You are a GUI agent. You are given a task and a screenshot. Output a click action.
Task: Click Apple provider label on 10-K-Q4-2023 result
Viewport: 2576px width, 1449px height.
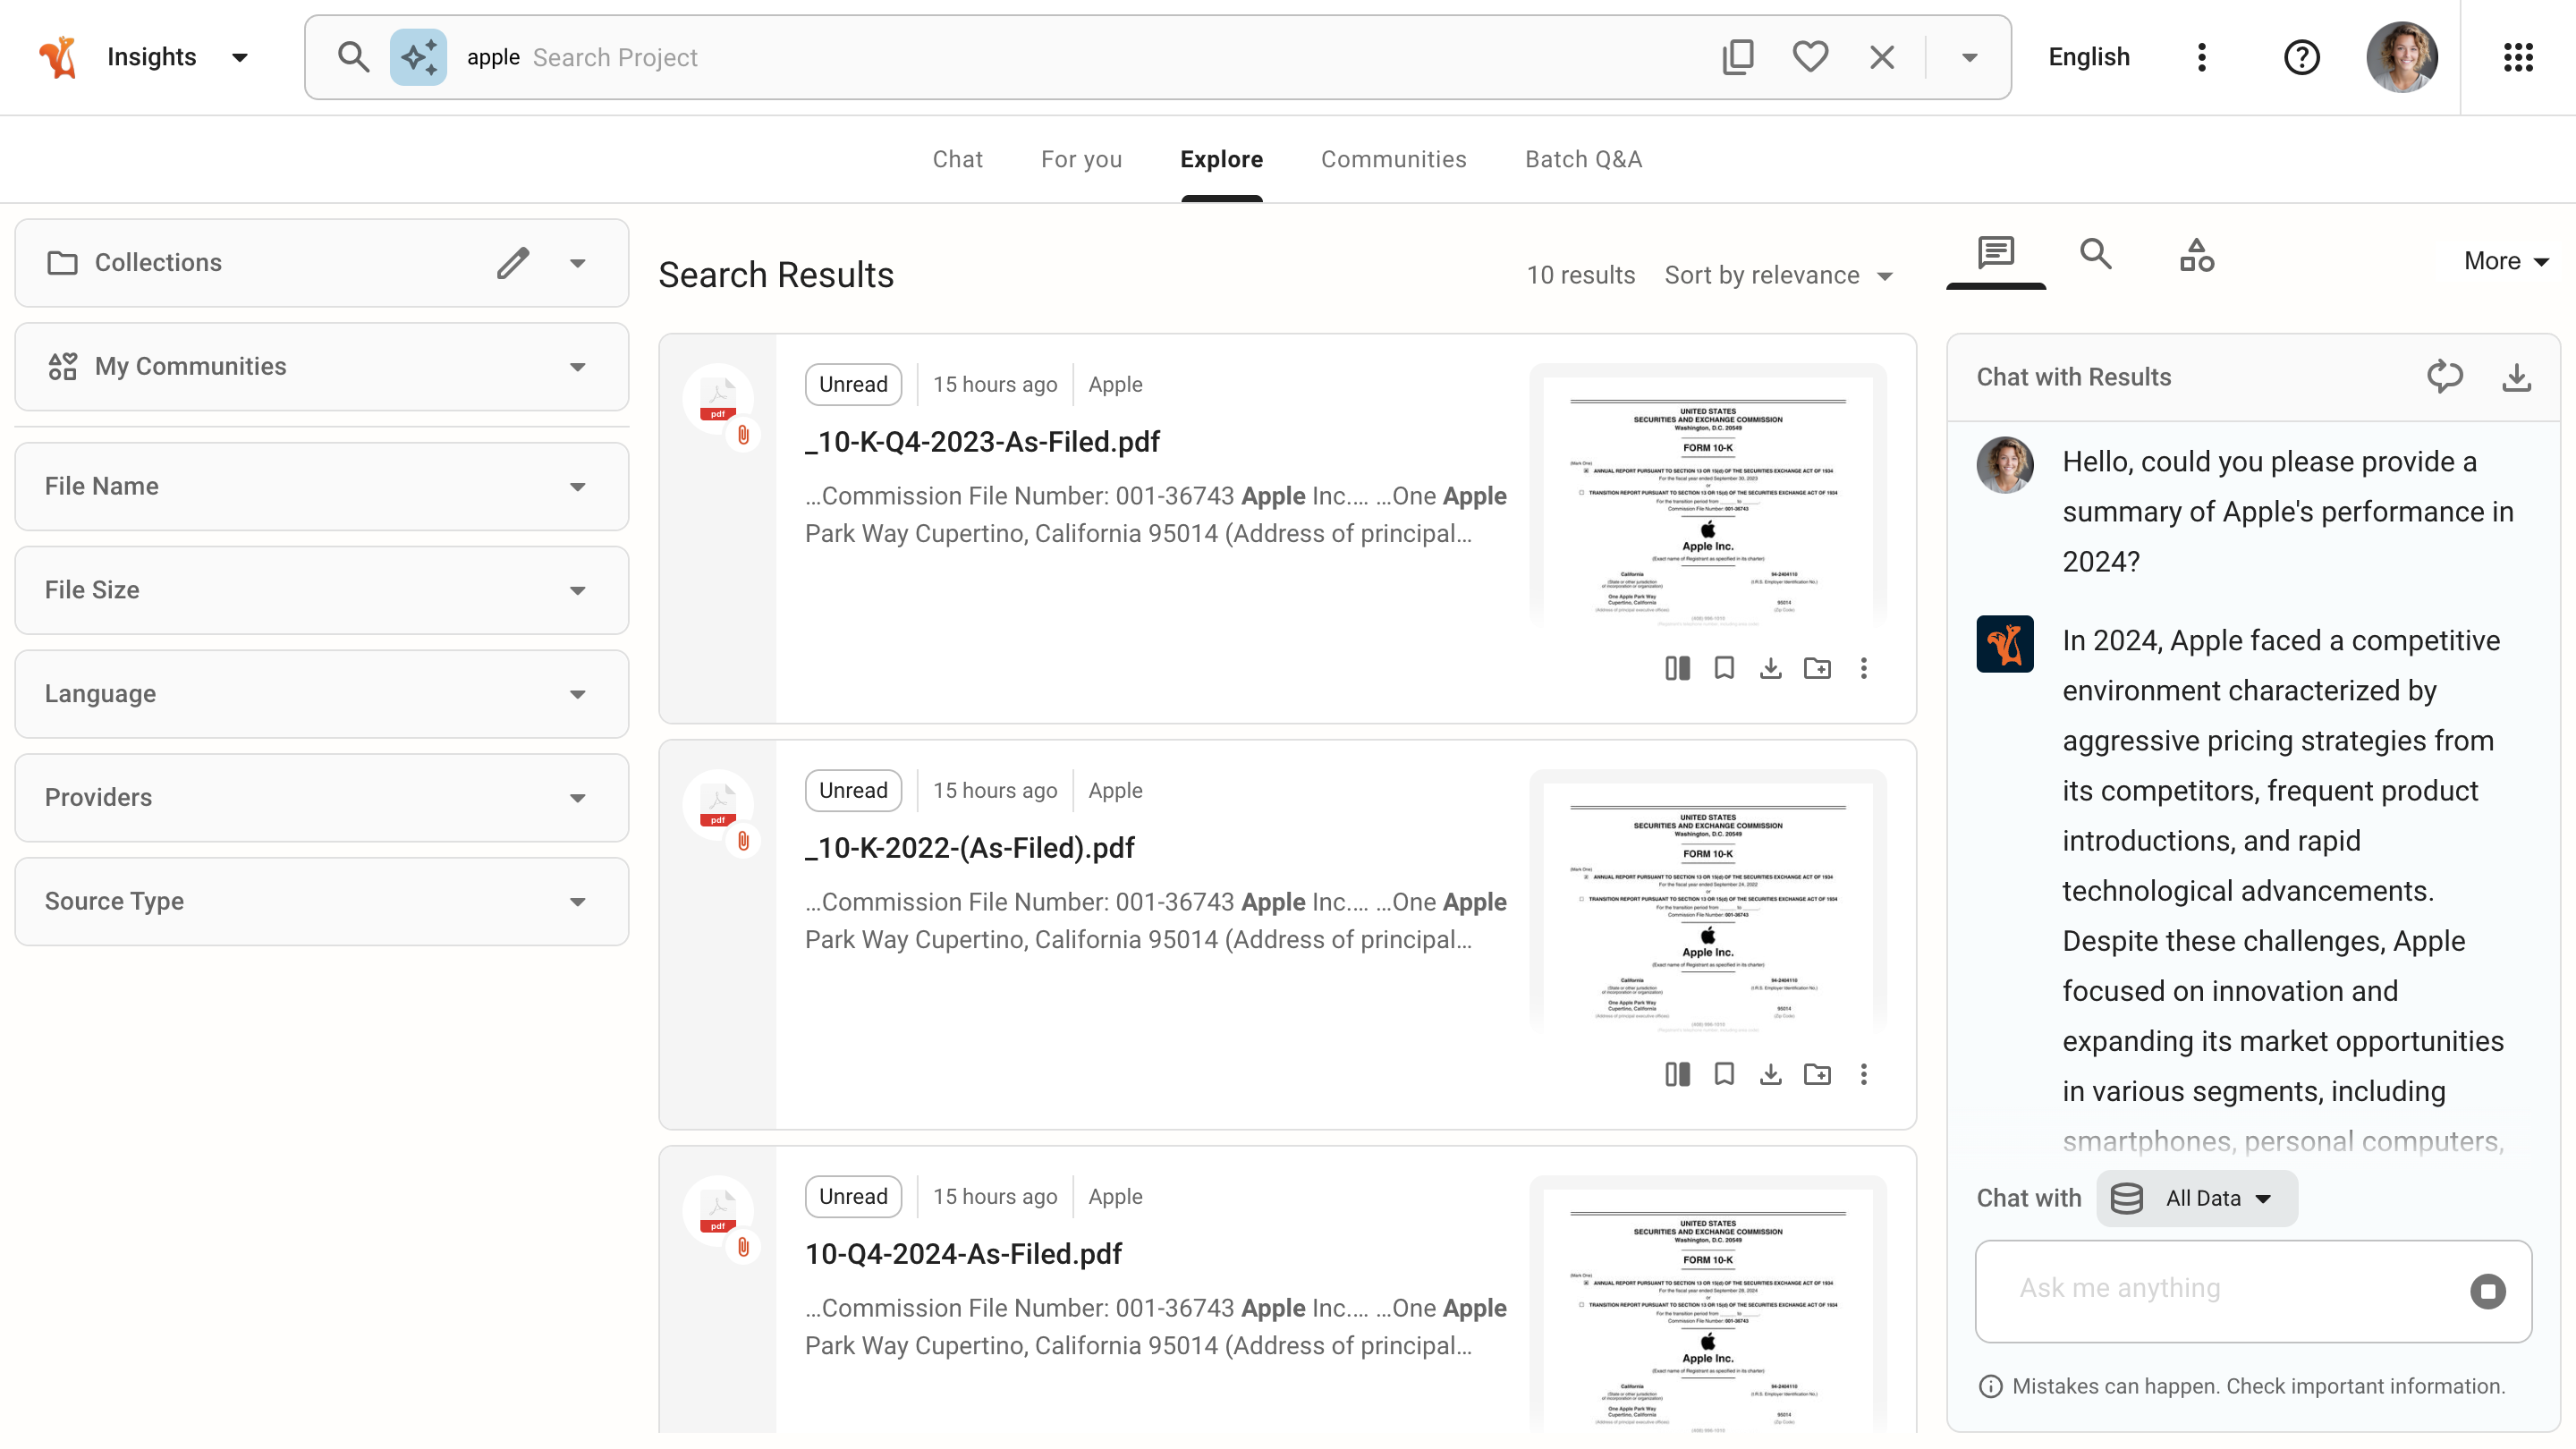1115,384
